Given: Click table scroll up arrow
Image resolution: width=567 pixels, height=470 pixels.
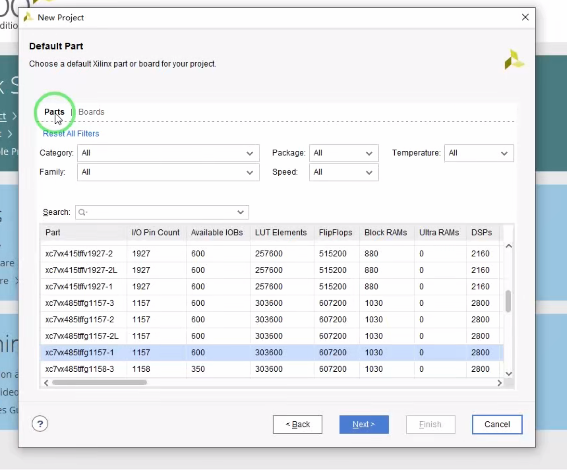Looking at the screenshot, I should tap(509, 246).
